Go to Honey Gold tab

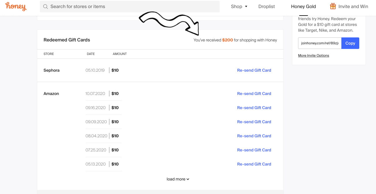303,6
